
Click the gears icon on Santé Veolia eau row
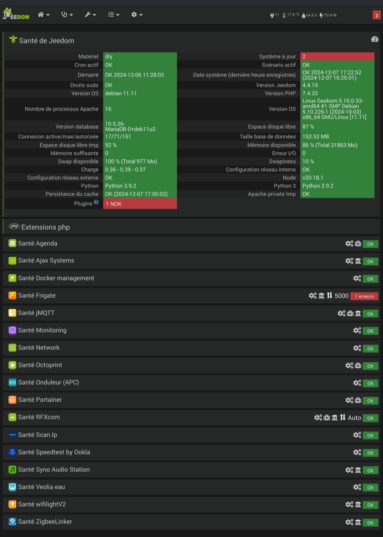(x=357, y=487)
